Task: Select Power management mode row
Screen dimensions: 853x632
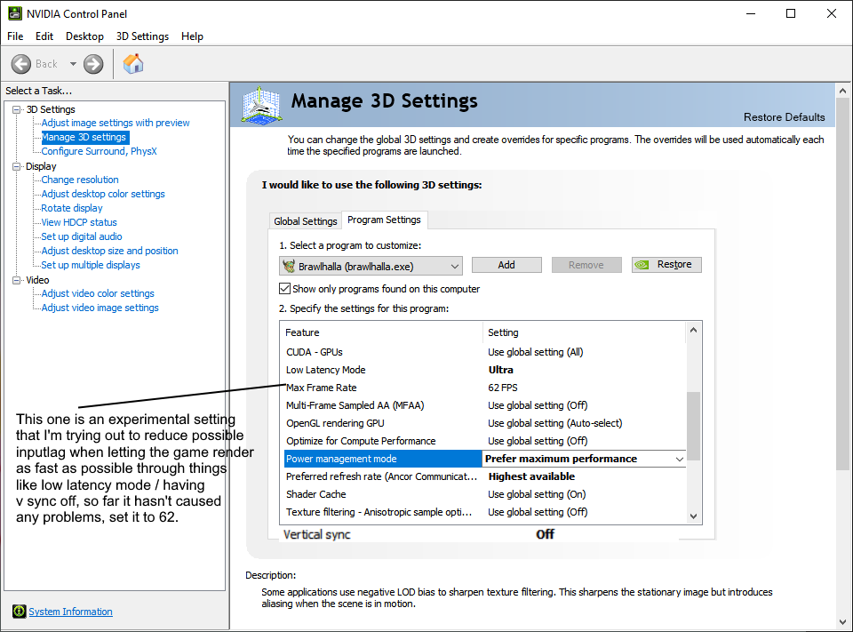Action: [485, 459]
